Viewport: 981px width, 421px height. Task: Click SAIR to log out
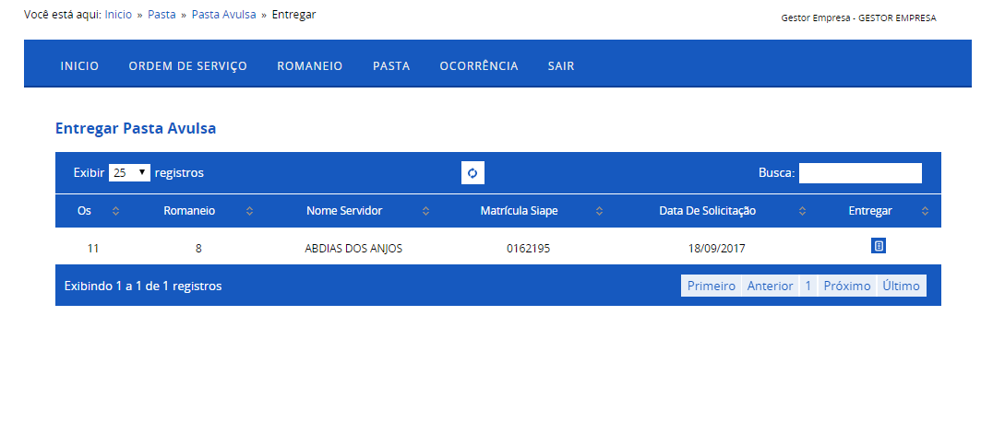pyautogui.click(x=561, y=65)
